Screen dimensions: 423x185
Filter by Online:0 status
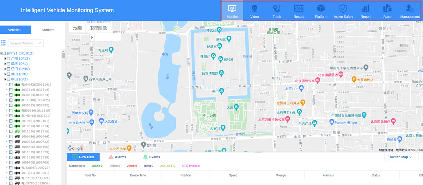97,166
